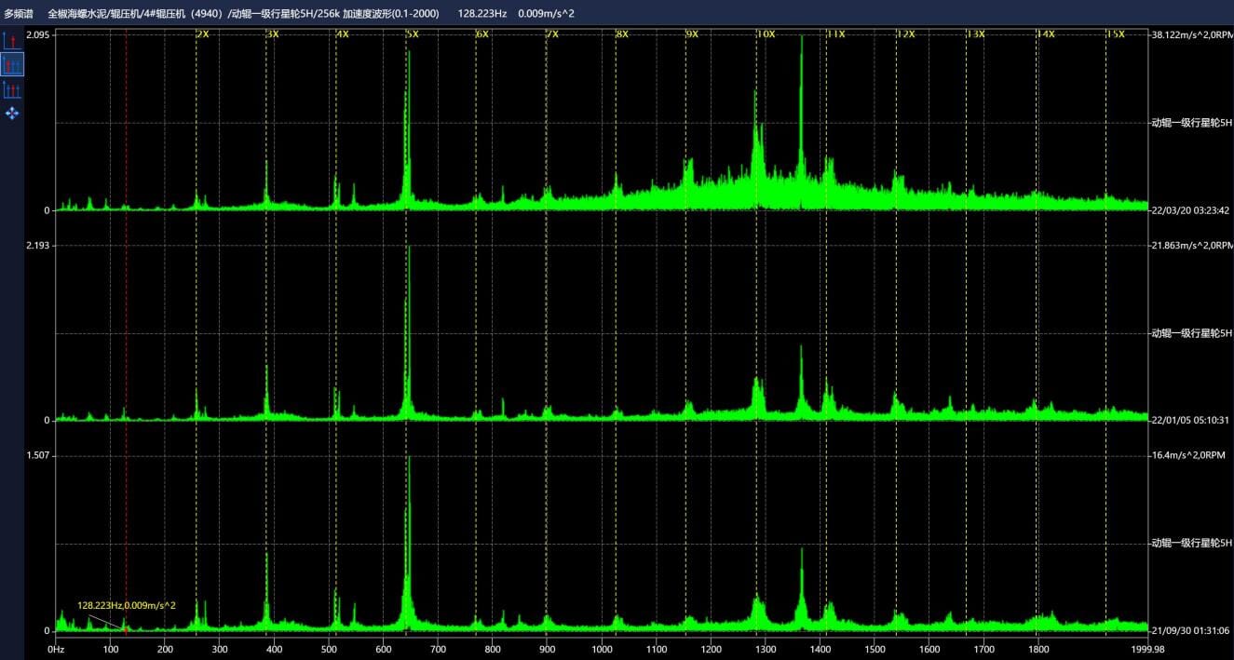Click the 128.223Hz cursor annotation label
The height and width of the screenshot is (660, 1234).
[127, 605]
